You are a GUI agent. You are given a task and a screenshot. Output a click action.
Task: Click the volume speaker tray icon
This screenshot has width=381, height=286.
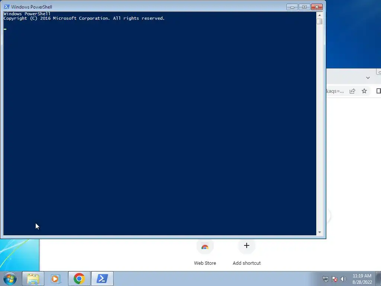coord(343,279)
